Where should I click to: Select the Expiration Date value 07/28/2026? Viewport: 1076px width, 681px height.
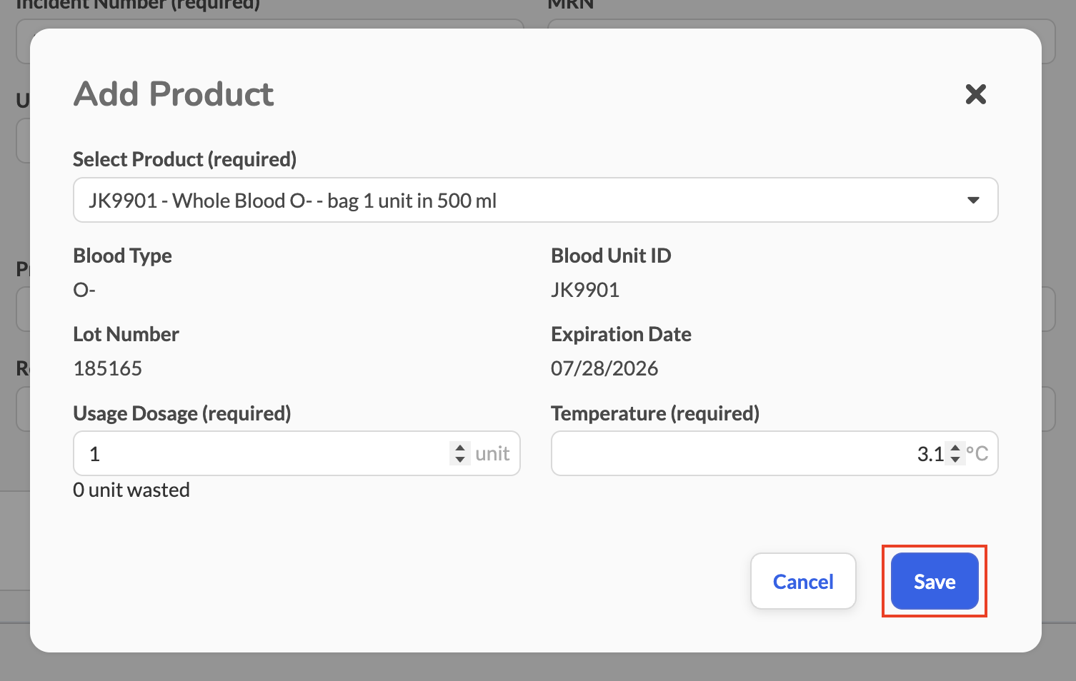pyautogui.click(x=604, y=368)
